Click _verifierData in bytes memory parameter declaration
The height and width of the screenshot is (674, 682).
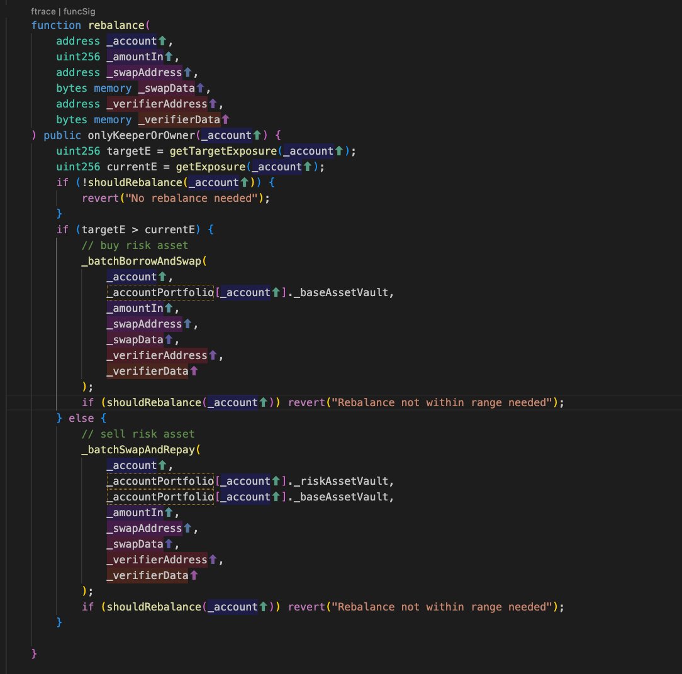pos(179,119)
